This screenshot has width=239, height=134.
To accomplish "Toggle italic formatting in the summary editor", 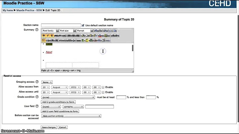I will (48, 35).
